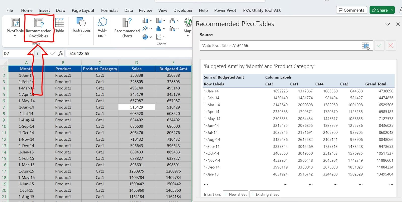Insert a Column or Bar chart

pos(145,20)
